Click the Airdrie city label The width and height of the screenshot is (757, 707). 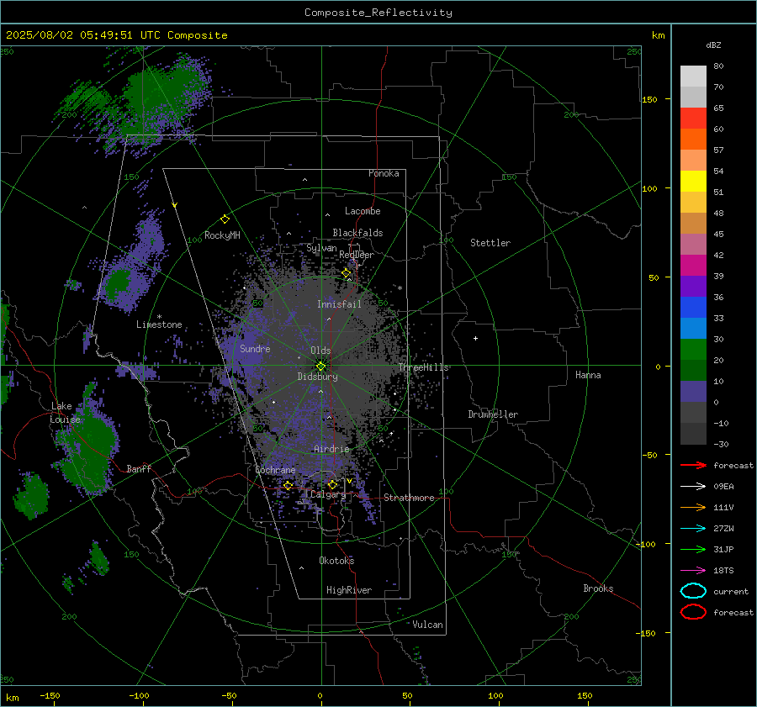coord(331,449)
